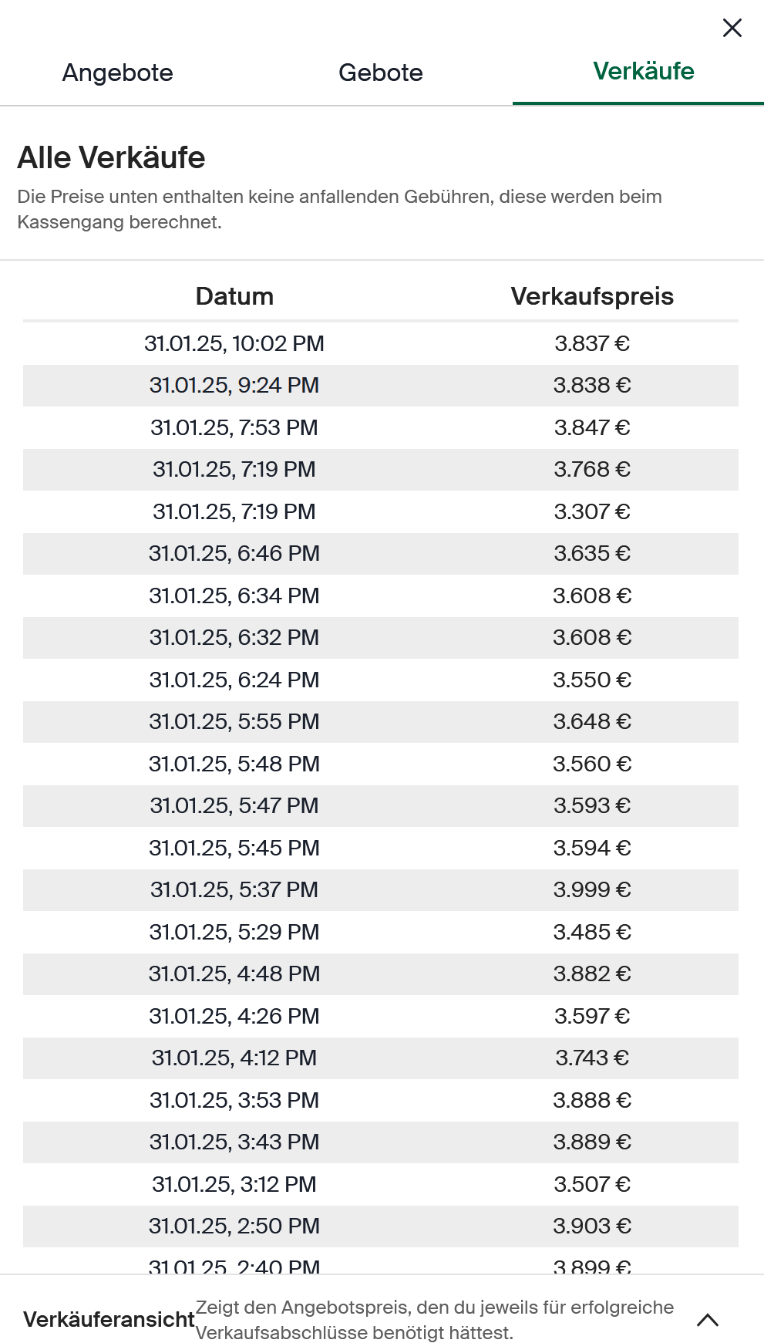Click the 3.903 € sale price

591,1227
